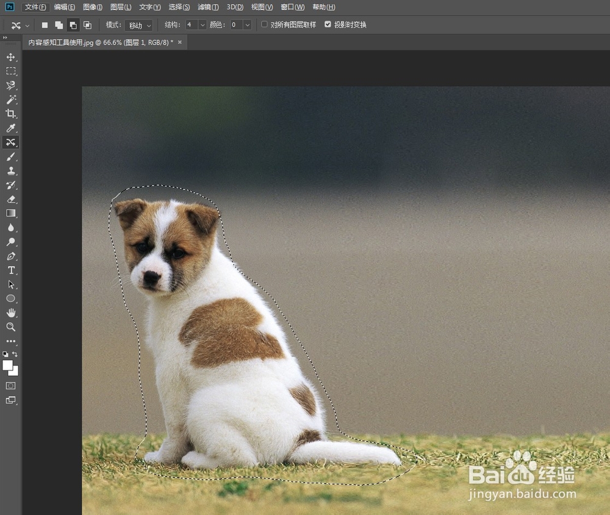This screenshot has width=610, height=515.
Task: Open the 文字(Y) menu
Action: coord(150,7)
